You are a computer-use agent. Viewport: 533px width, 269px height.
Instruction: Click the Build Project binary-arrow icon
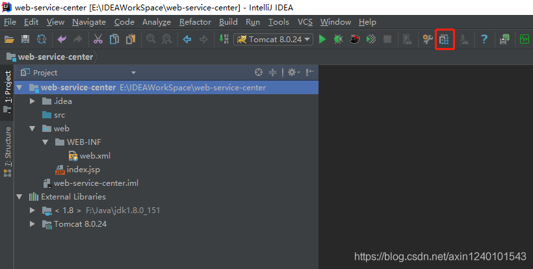(x=224, y=39)
